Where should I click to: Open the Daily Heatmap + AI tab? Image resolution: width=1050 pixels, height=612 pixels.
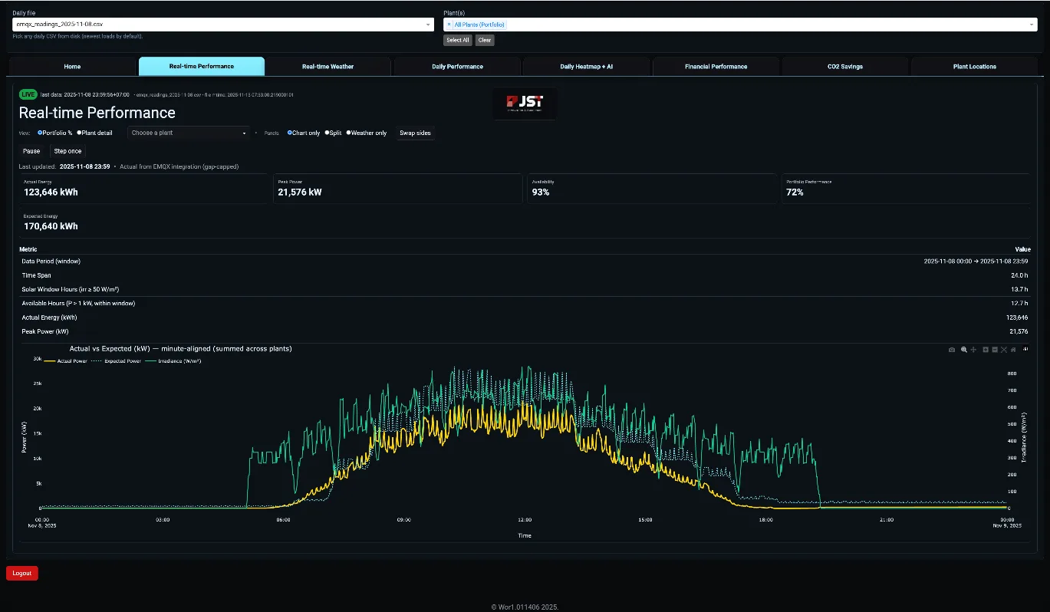[x=587, y=67]
